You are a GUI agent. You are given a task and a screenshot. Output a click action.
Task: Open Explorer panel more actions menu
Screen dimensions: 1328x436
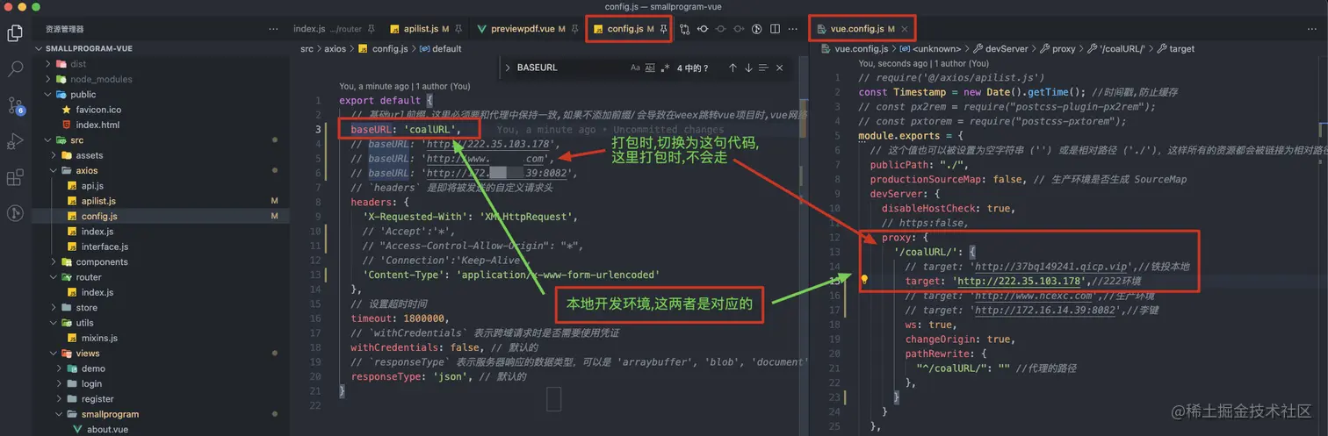[273, 29]
